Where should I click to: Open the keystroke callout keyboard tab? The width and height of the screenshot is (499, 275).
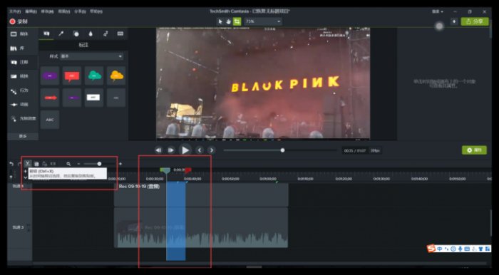pyautogui.click(x=120, y=33)
